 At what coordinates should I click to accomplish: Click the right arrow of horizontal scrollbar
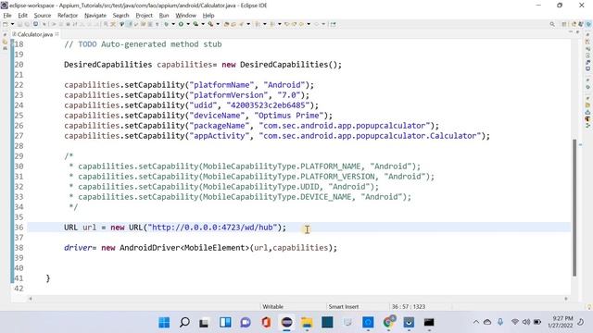point(566,299)
